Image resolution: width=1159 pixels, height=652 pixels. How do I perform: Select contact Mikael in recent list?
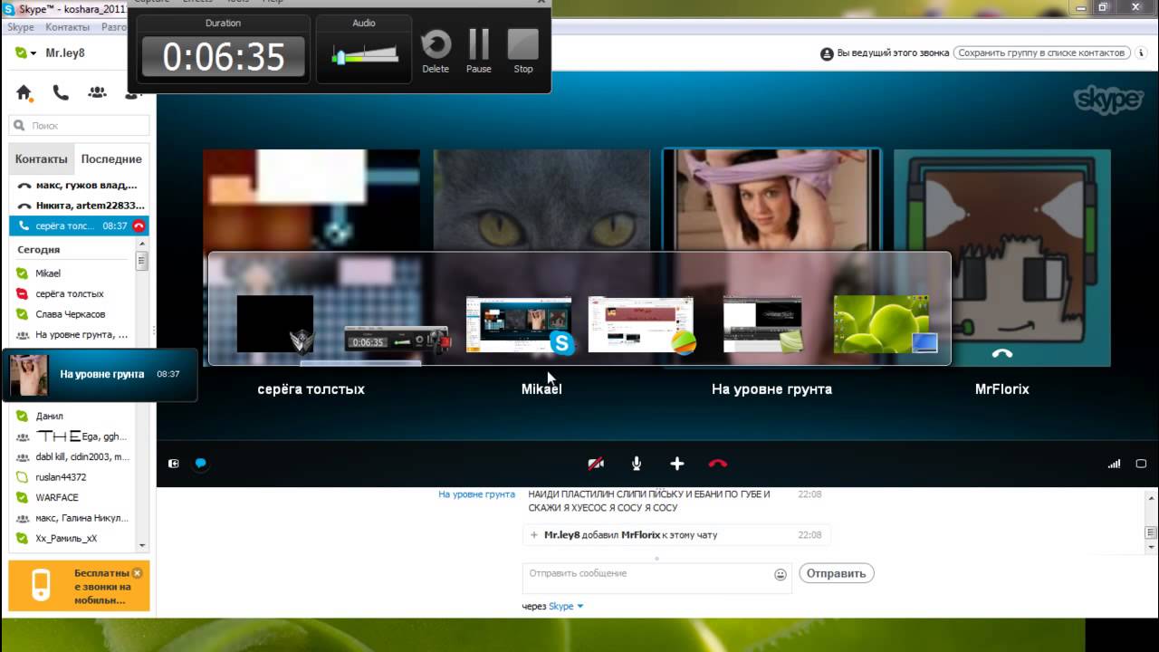pyautogui.click(x=72, y=273)
